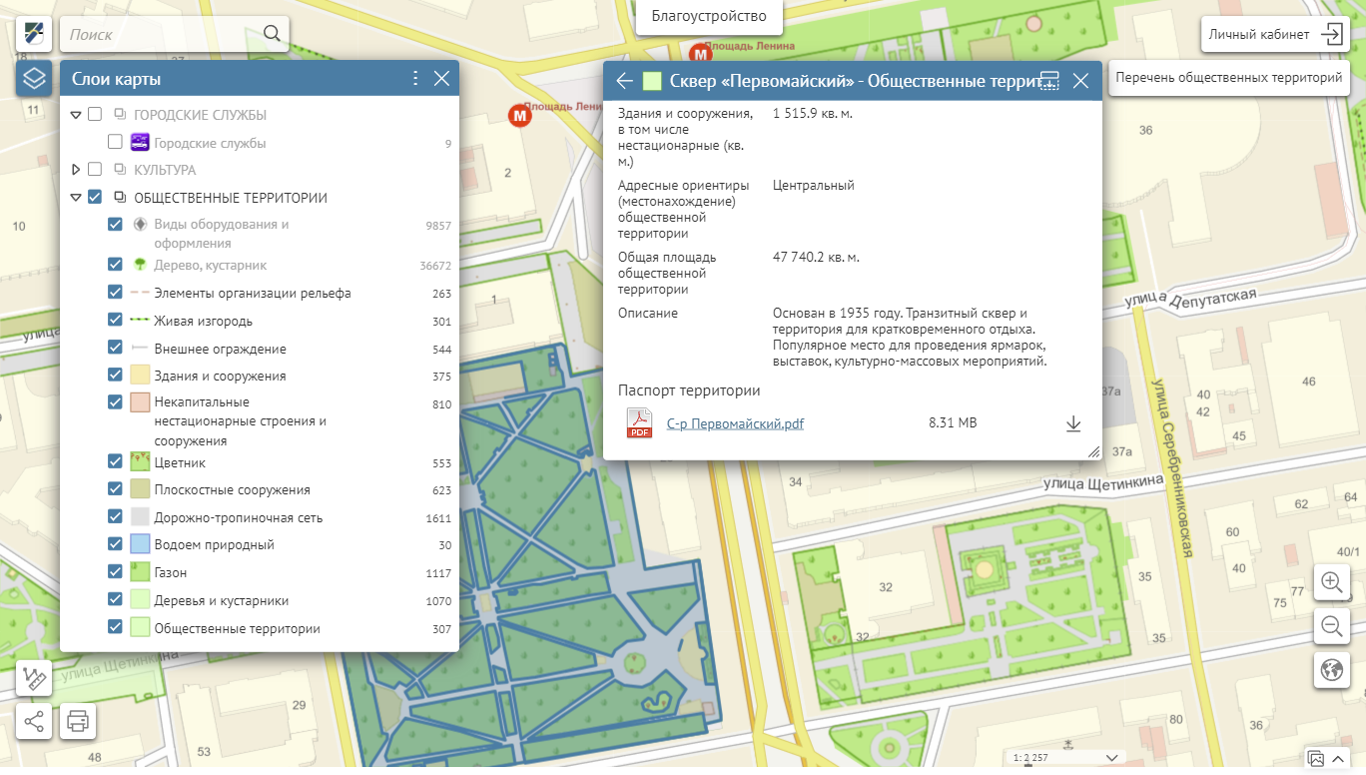Go back using the info panel arrow

625,81
